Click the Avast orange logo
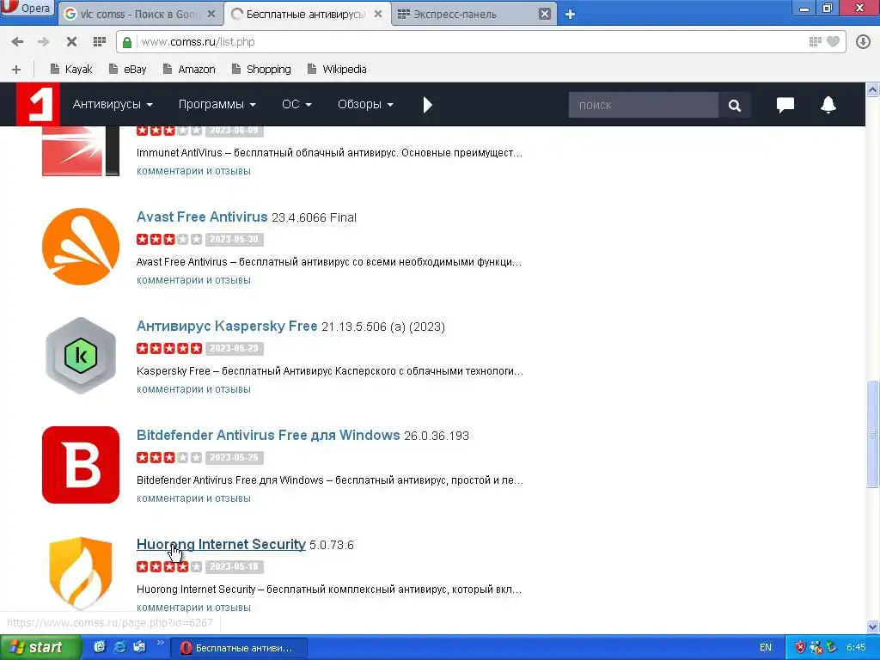 81,247
